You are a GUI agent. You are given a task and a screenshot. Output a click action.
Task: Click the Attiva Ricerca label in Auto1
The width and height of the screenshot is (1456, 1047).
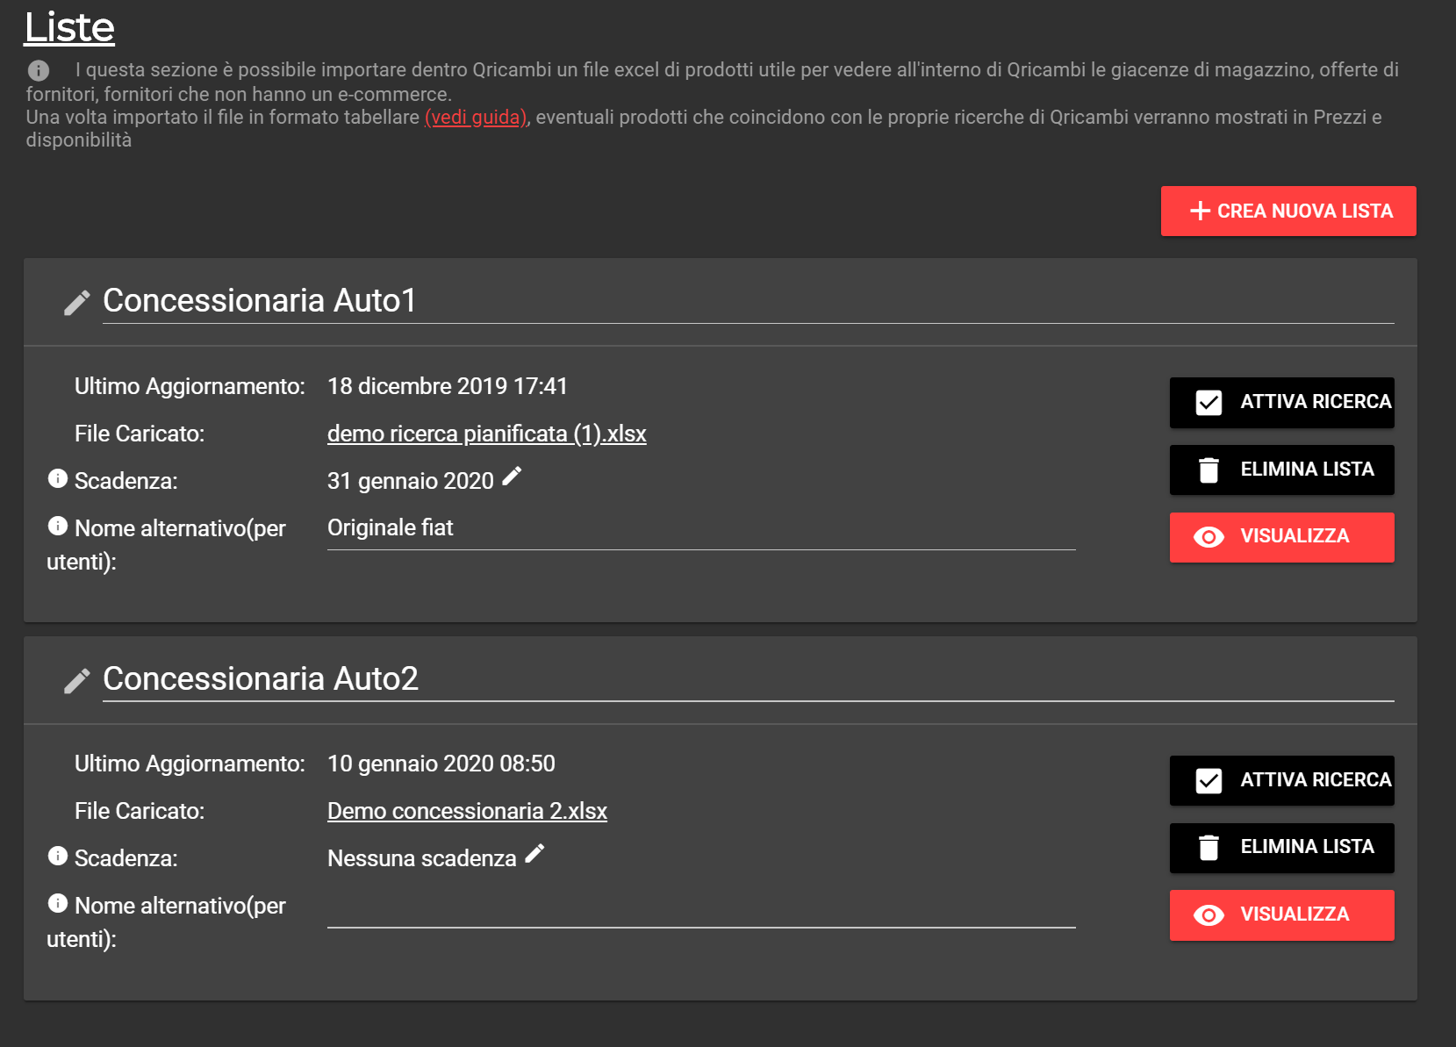[x=1316, y=402]
